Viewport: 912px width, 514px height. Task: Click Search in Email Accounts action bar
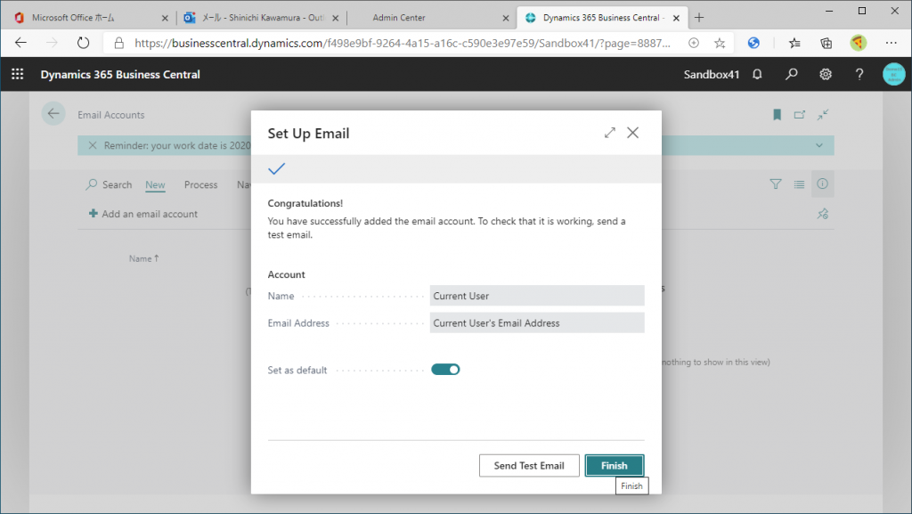click(110, 185)
